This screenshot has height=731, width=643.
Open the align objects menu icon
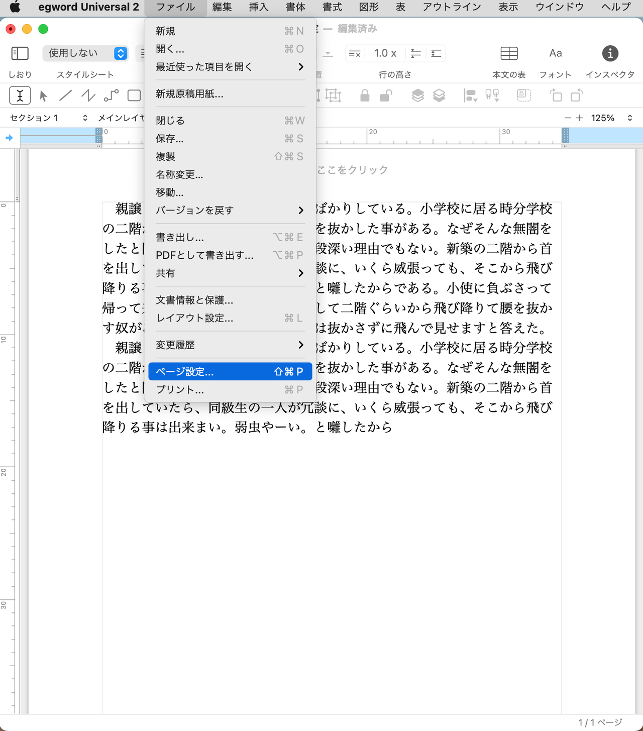[x=470, y=95]
